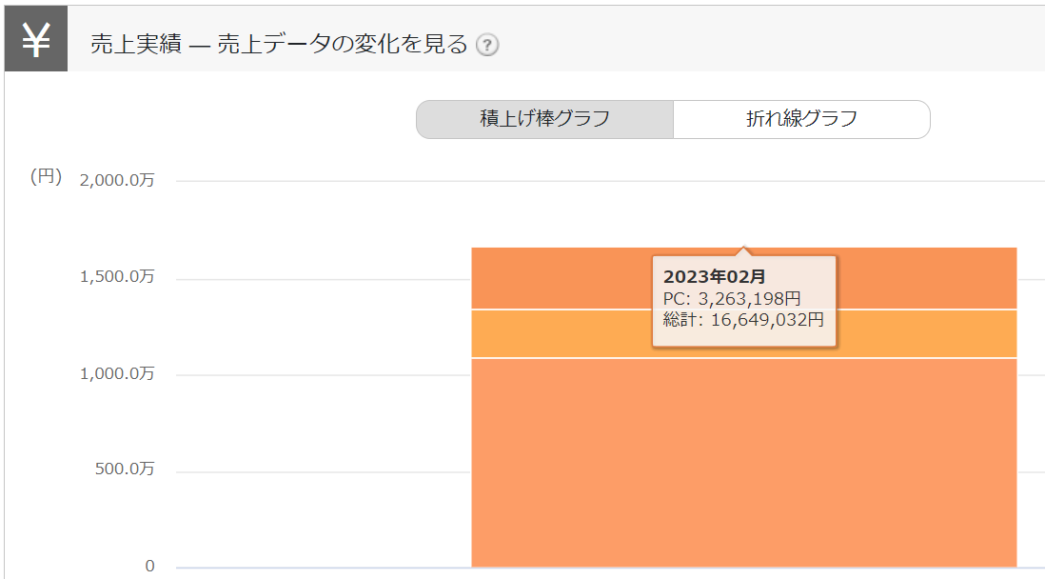Viewport: 1045px width, 579px height.
Task: Click the tooltip's pointer arrow tip
Action: tap(743, 250)
